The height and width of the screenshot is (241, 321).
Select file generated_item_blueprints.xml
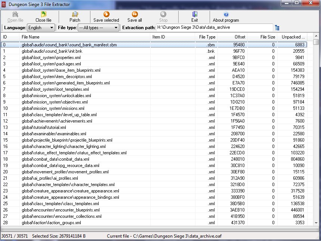click(x=154, y=83)
